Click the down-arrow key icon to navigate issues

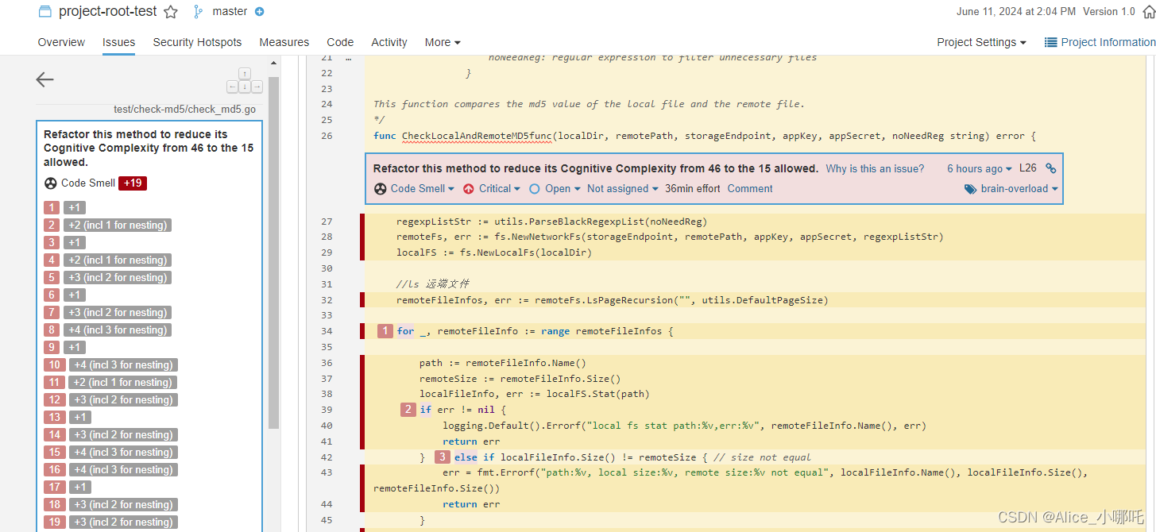pyautogui.click(x=245, y=86)
